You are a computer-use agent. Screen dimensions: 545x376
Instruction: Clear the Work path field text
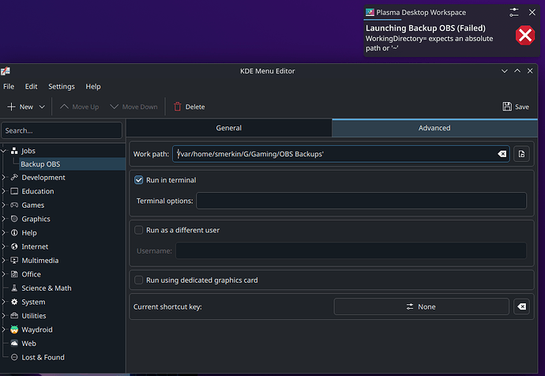click(x=502, y=154)
